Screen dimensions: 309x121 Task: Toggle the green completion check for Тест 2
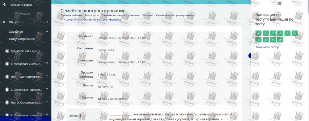(x=47, y=102)
